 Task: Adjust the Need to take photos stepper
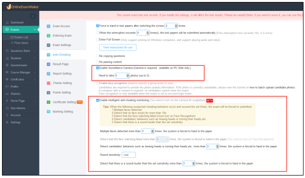tap(128, 76)
